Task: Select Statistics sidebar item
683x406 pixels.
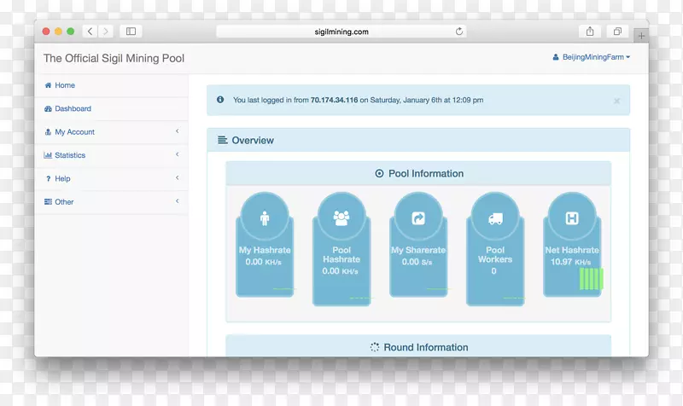Action: [112, 155]
